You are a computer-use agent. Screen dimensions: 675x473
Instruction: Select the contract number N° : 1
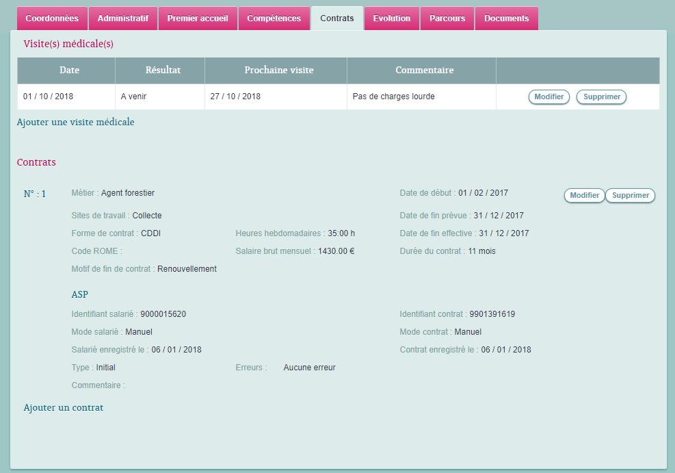point(35,194)
